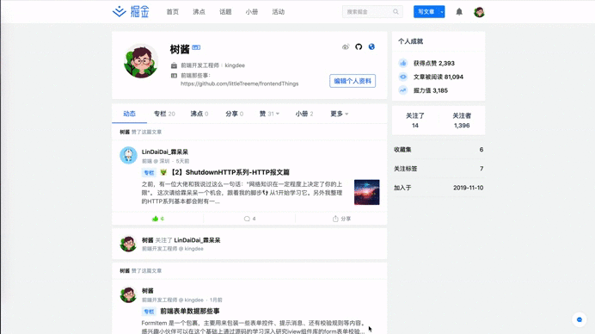Open the 前端表单数据那些事 article title
The image size is (595, 334).
tap(190, 312)
